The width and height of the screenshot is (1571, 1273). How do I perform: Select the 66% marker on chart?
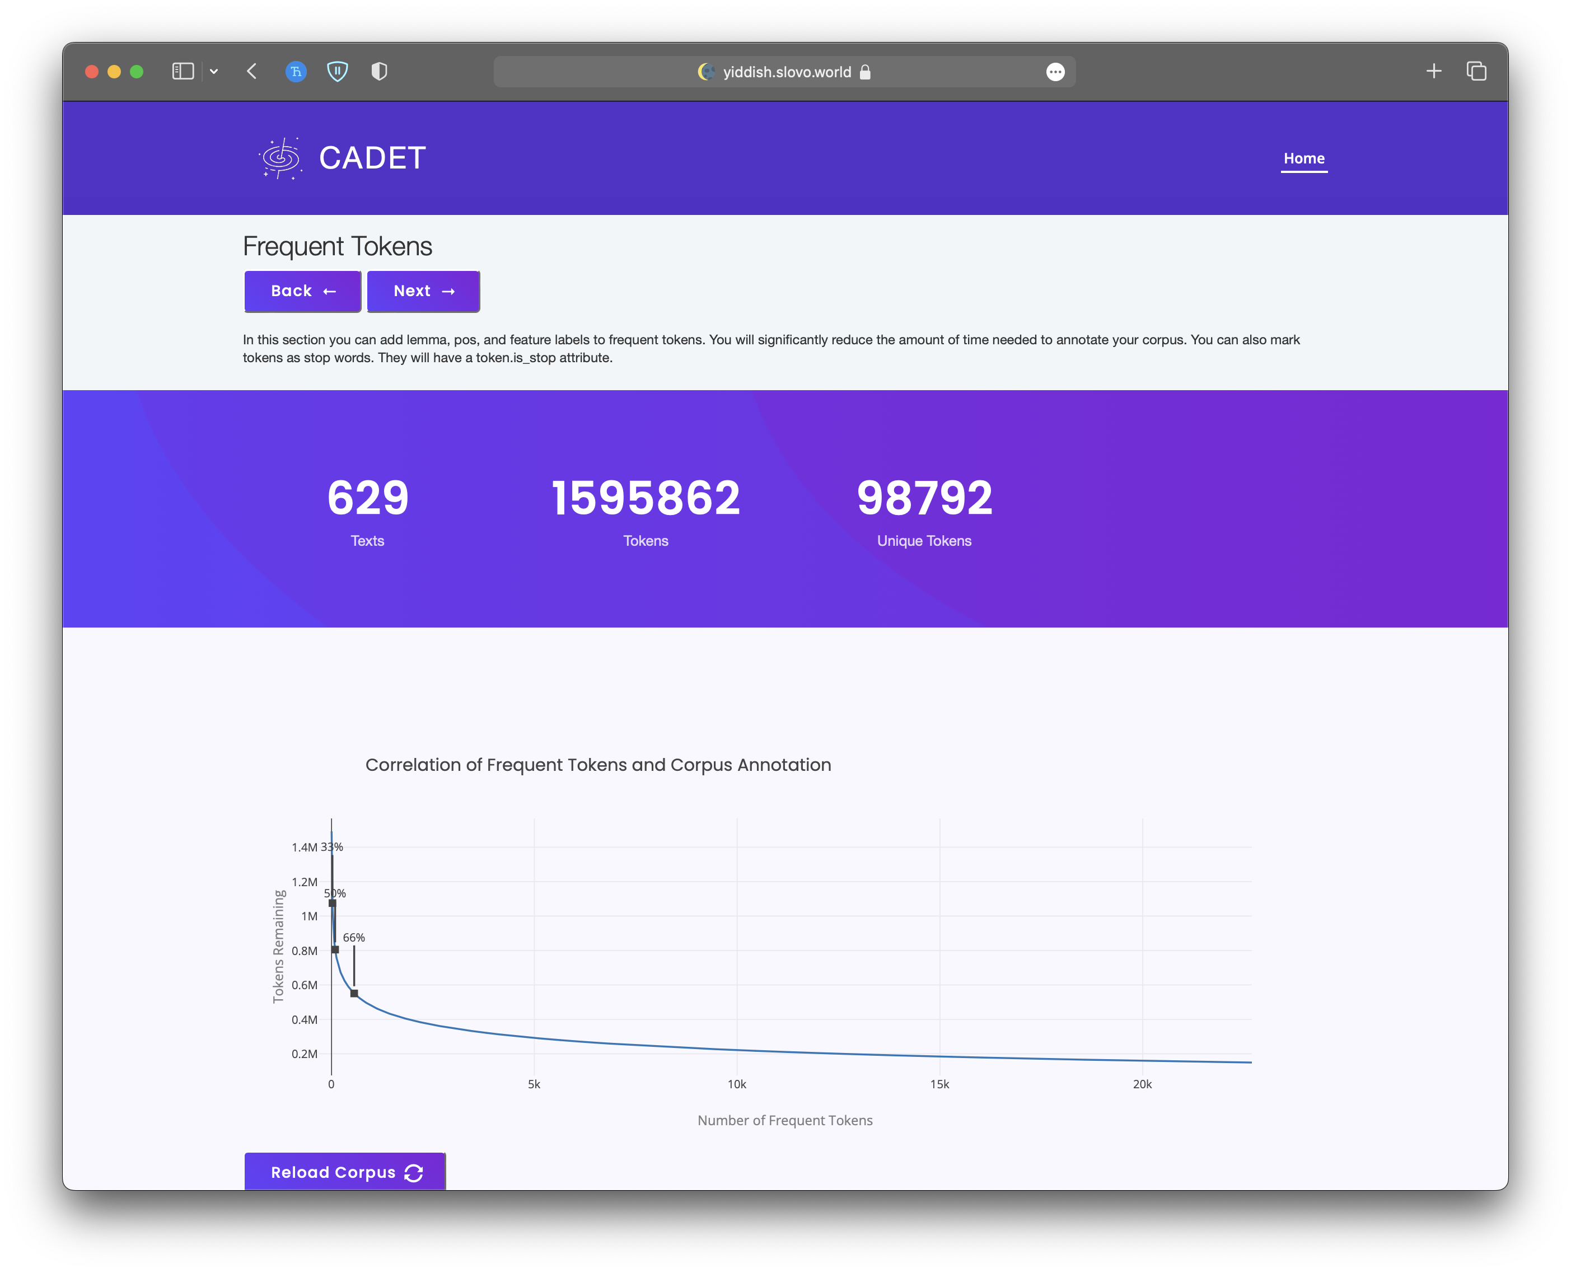tap(354, 994)
